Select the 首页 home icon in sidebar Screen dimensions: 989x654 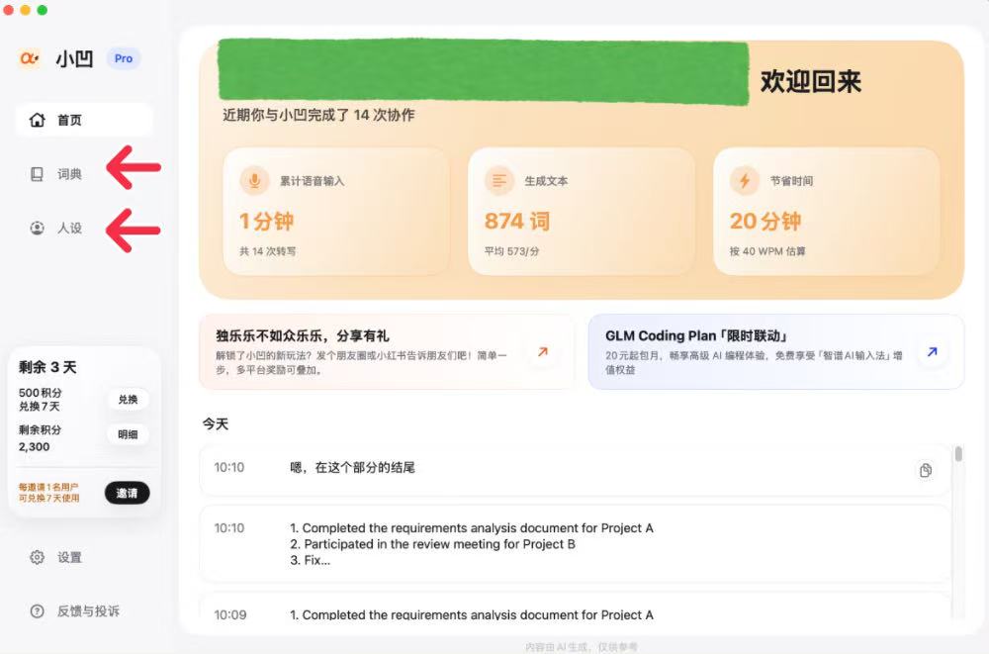pyautogui.click(x=37, y=119)
